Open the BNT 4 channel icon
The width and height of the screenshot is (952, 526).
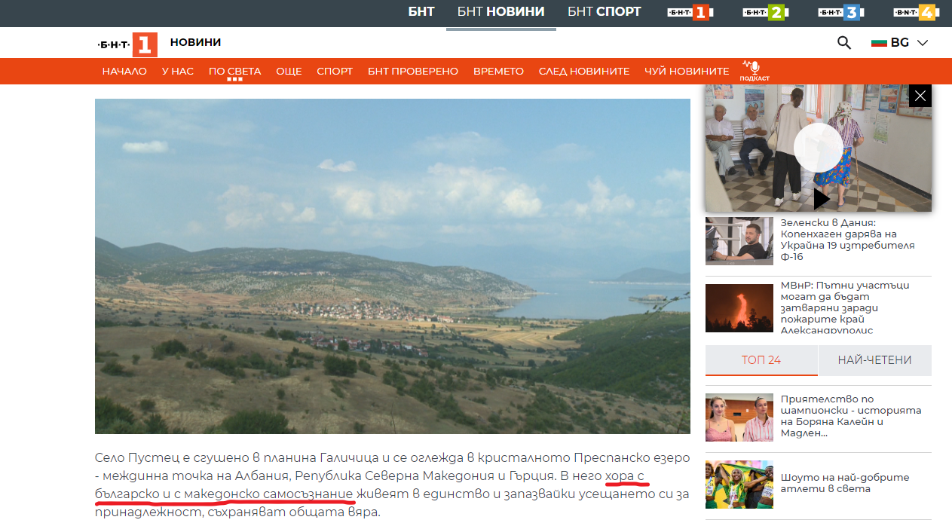click(x=916, y=12)
